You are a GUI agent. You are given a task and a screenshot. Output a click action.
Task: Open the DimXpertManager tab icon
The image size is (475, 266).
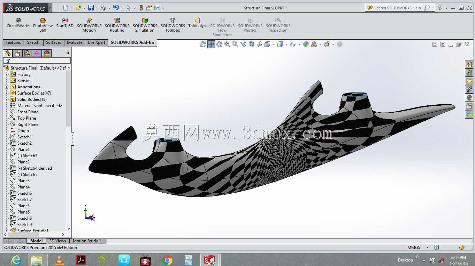pos(37,53)
